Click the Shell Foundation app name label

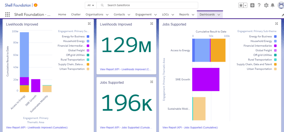(x=32, y=14)
